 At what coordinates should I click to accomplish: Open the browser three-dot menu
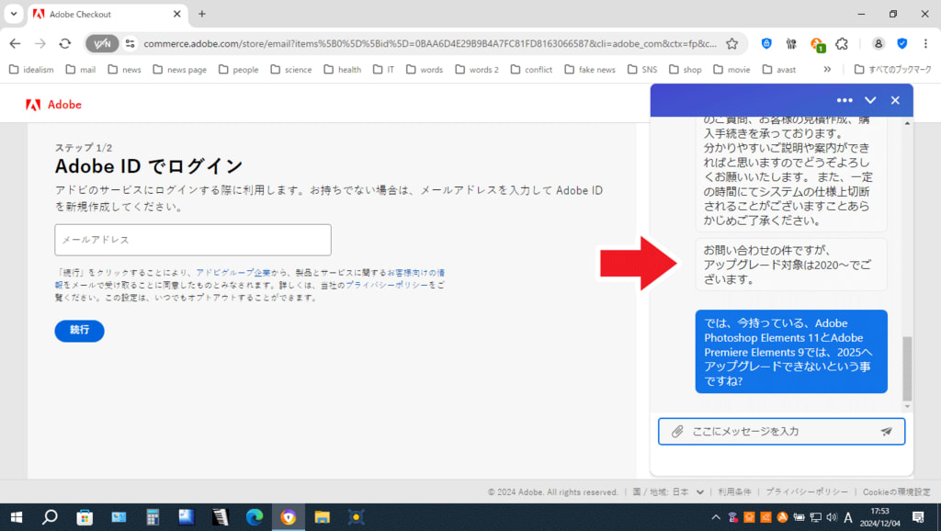925,43
